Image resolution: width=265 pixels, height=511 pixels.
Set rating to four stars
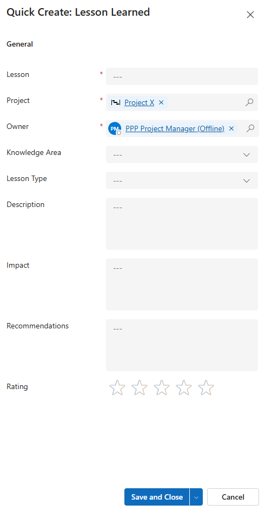coord(184,387)
